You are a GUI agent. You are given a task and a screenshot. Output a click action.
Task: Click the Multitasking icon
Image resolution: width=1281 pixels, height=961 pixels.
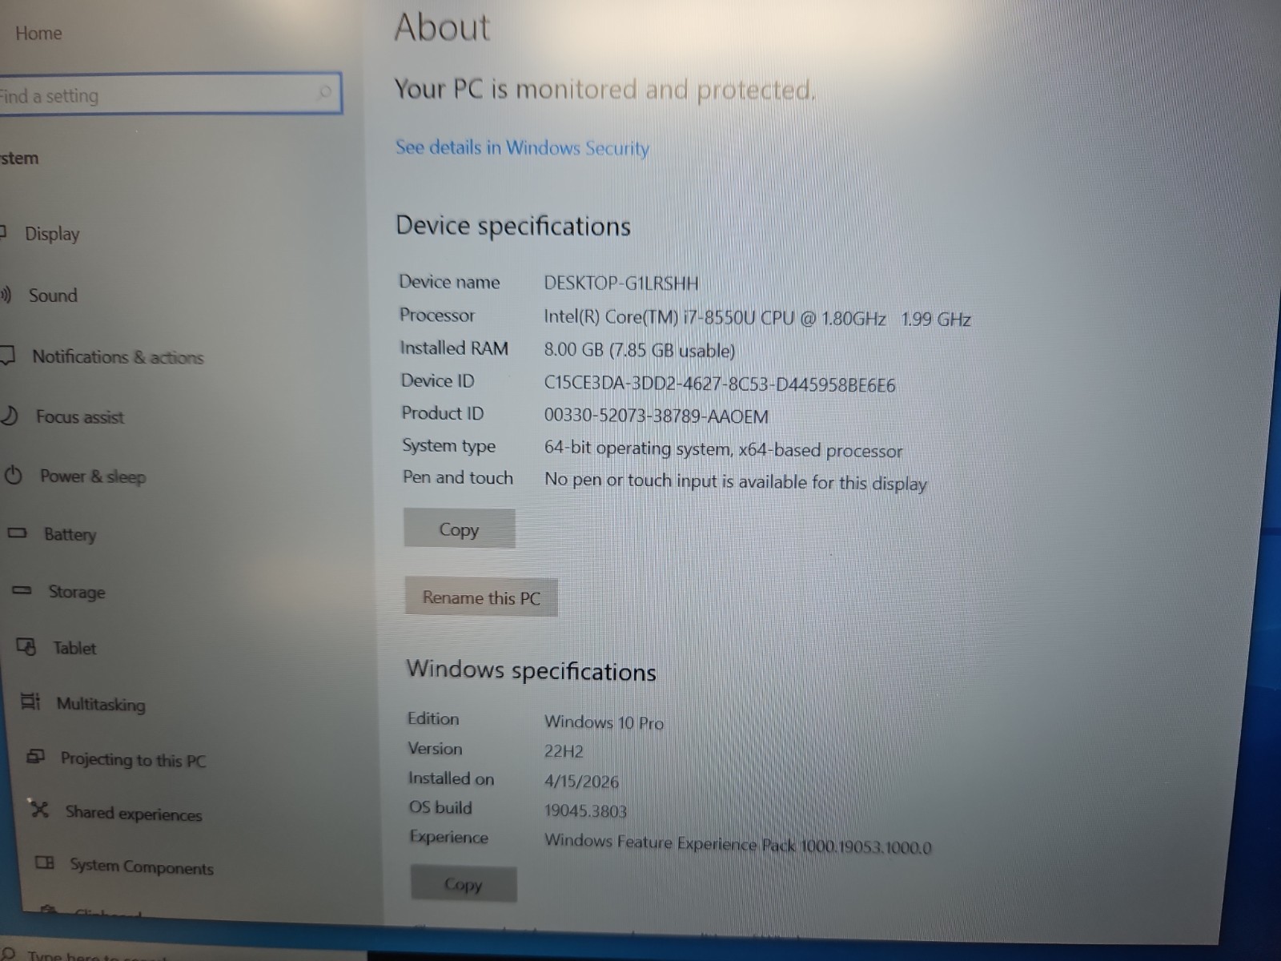click(30, 702)
